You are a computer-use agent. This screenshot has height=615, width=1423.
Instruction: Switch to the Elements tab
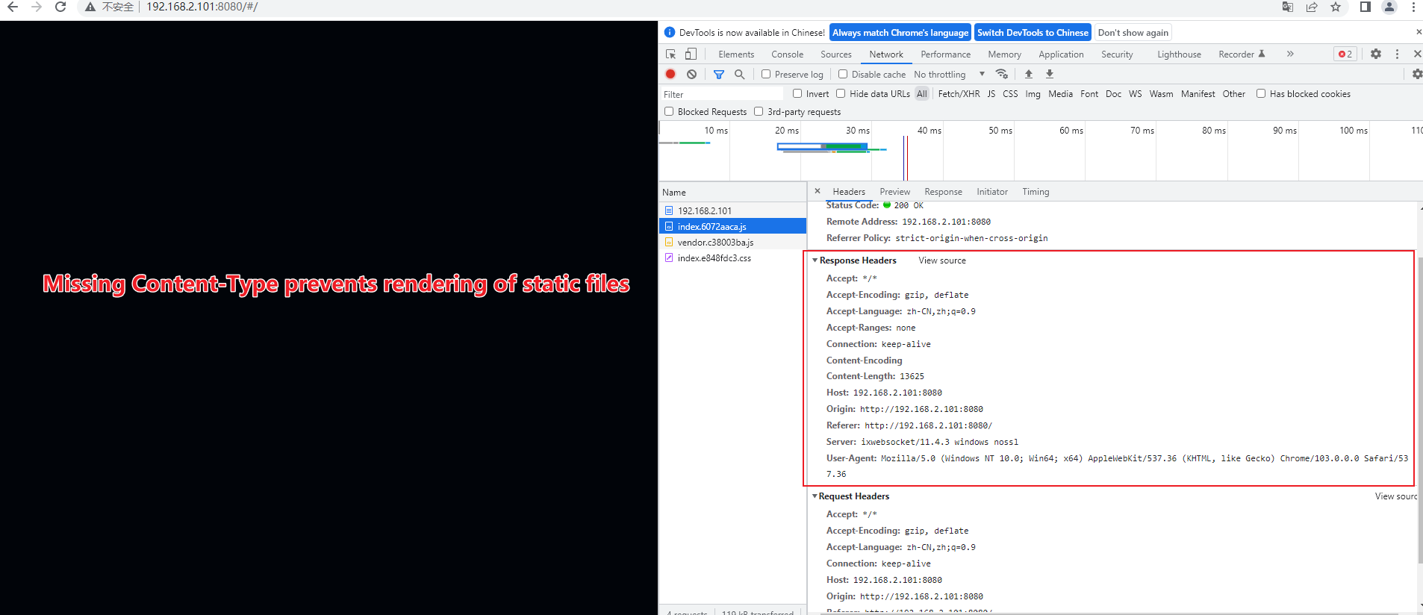[736, 54]
